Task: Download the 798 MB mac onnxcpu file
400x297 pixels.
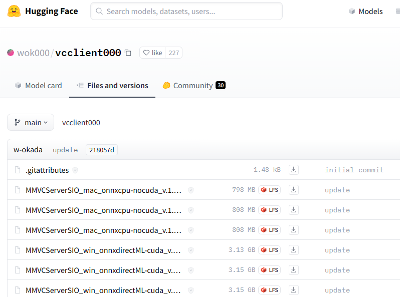Action: click(294, 190)
